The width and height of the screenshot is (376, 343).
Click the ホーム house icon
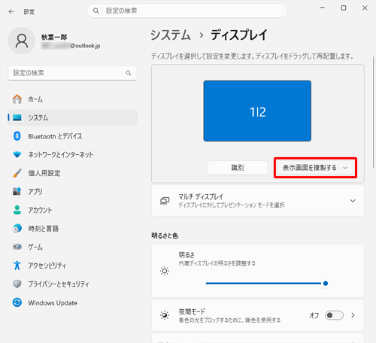17,99
